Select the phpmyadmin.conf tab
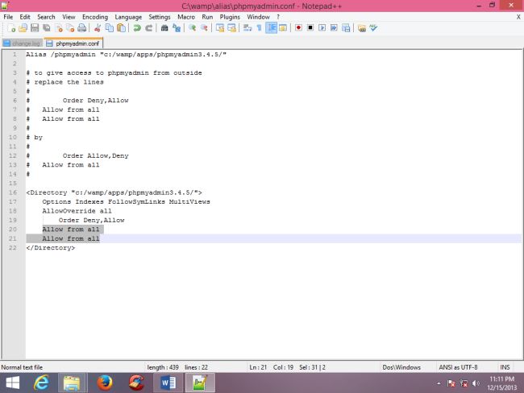Viewport: 524px width, 393px height. point(73,43)
